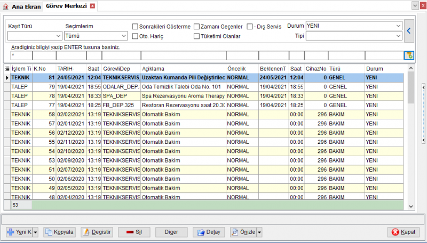Click ODALAR_DEP. cell
The image size is (427, 243).
pyautogui.click(x=121, y=87)
